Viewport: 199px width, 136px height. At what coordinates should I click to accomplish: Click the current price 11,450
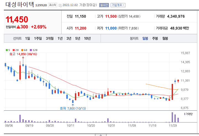[17, 19]
